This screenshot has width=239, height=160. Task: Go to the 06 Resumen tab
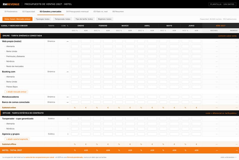(118, 12)
